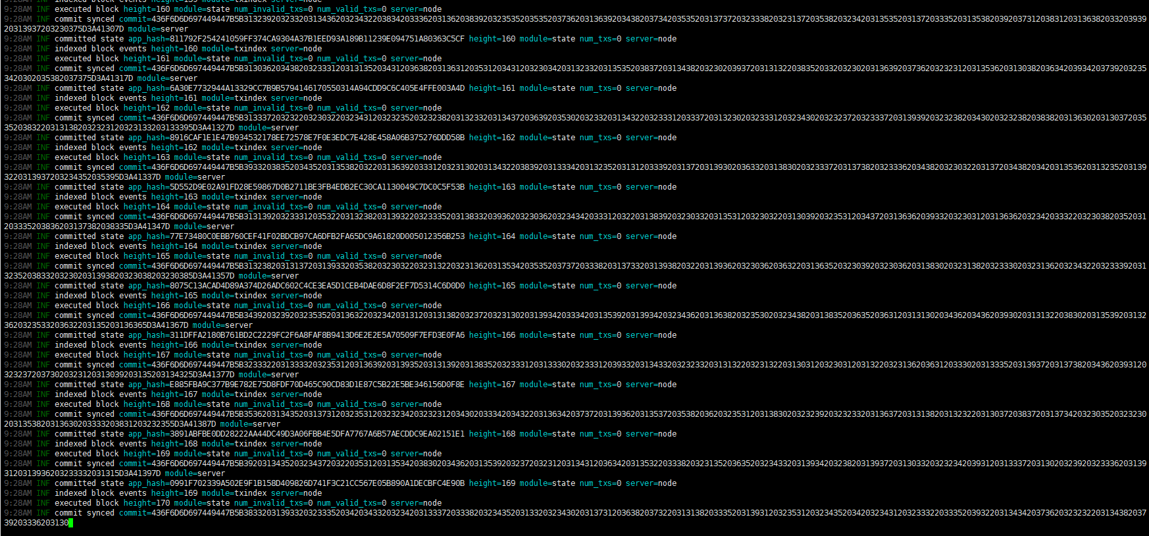Select height=165 on the committed state line
The width and height of the screenshot is (1149, 536).
tap(492, 286)
